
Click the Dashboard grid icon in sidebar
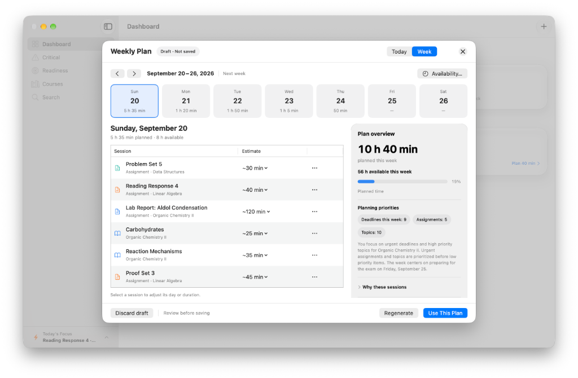(36, 44)
